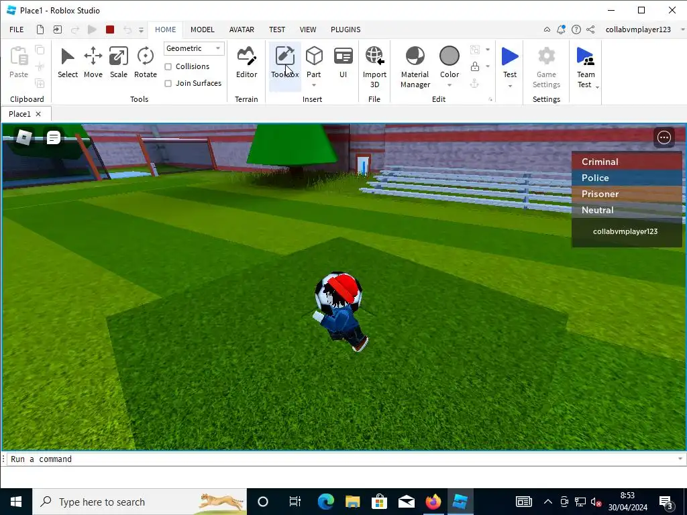The image size is (687, 515).
Task: Open the help question mark icon
Action: coord(576,30)
